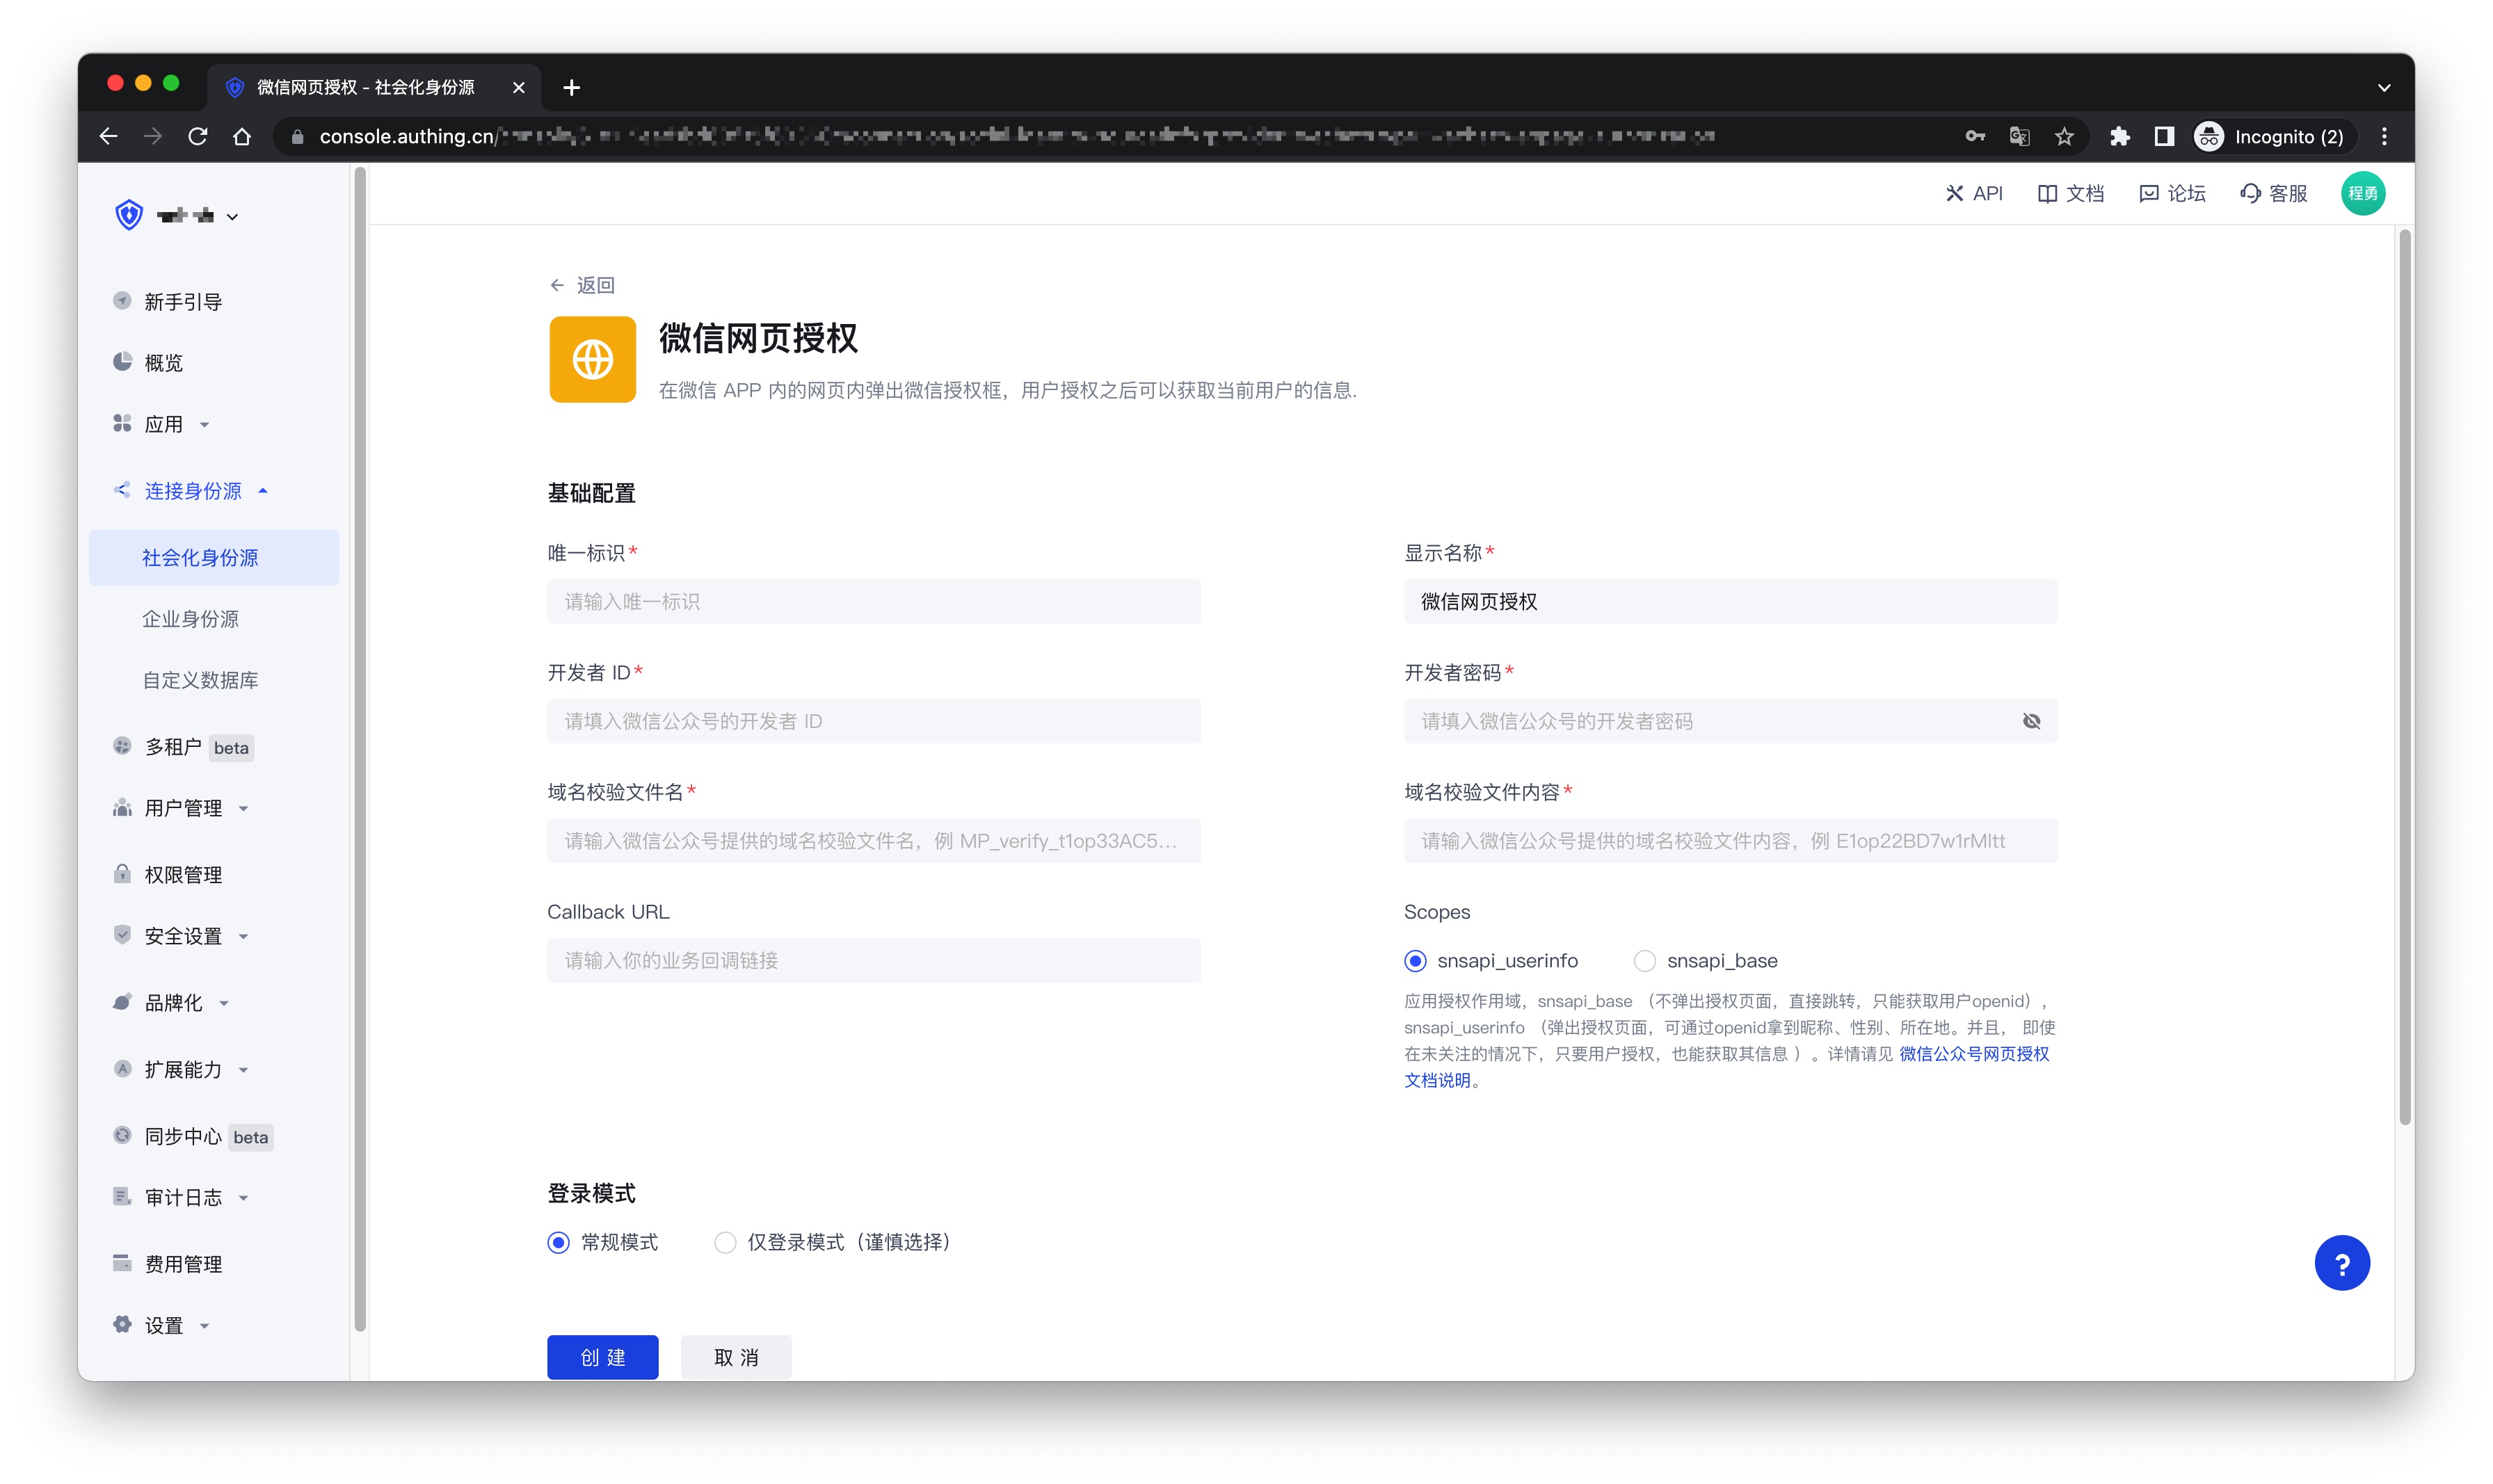2493x1484 pixels.
Task: Select the snsapi_base scope radio
Action: click(x=1644, y=961)
